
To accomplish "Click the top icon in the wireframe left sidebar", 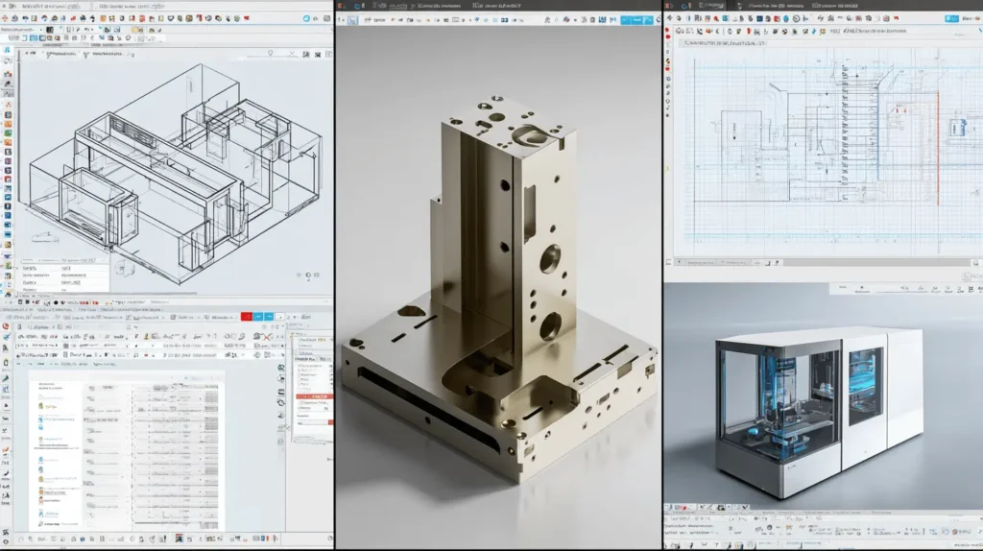I will point(7,49).
